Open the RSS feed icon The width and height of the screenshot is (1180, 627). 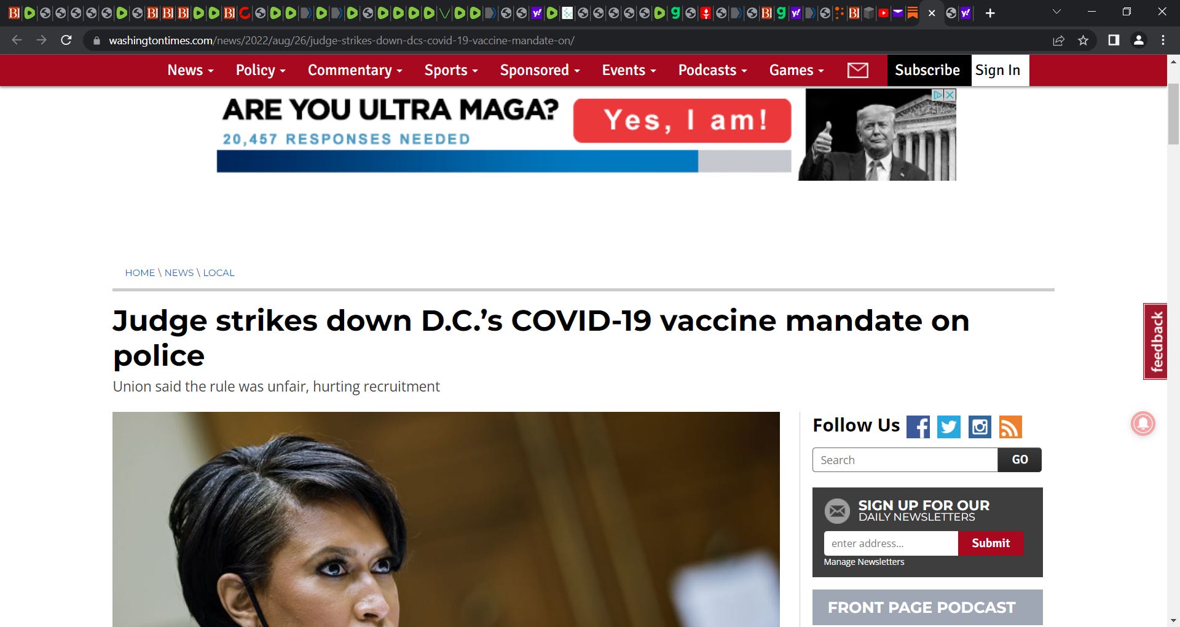(1010, 427)
